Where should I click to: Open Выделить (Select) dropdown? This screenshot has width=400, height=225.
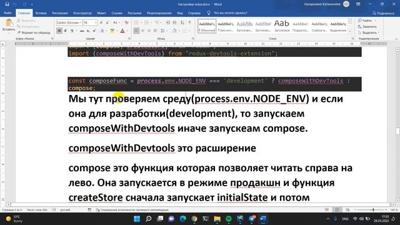tap(369, 32)
